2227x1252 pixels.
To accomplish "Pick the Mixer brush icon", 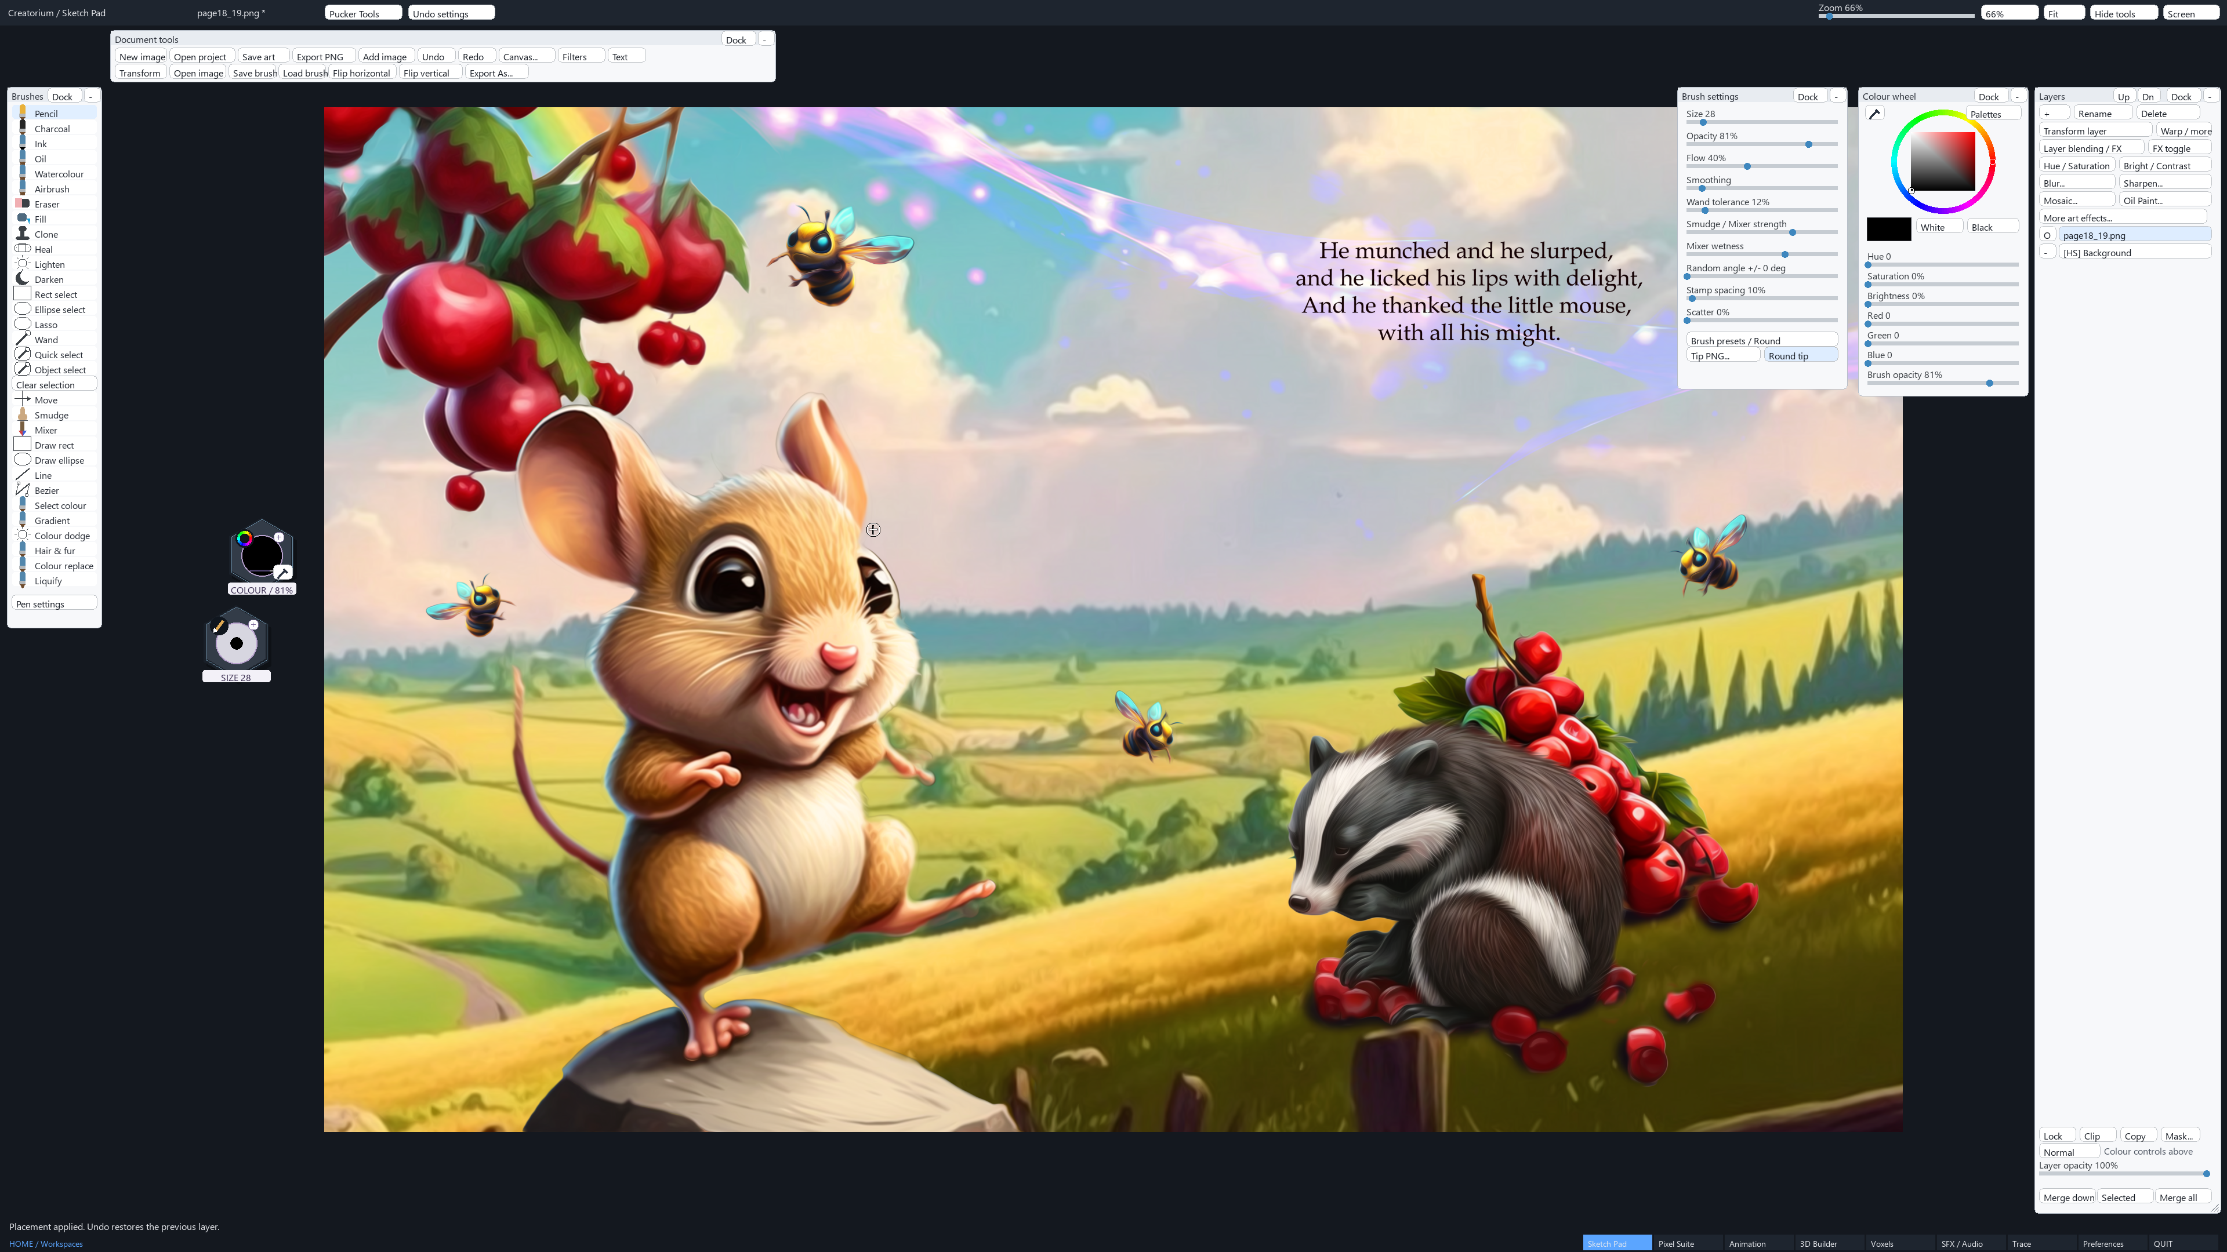I will (x=23, y=430).
